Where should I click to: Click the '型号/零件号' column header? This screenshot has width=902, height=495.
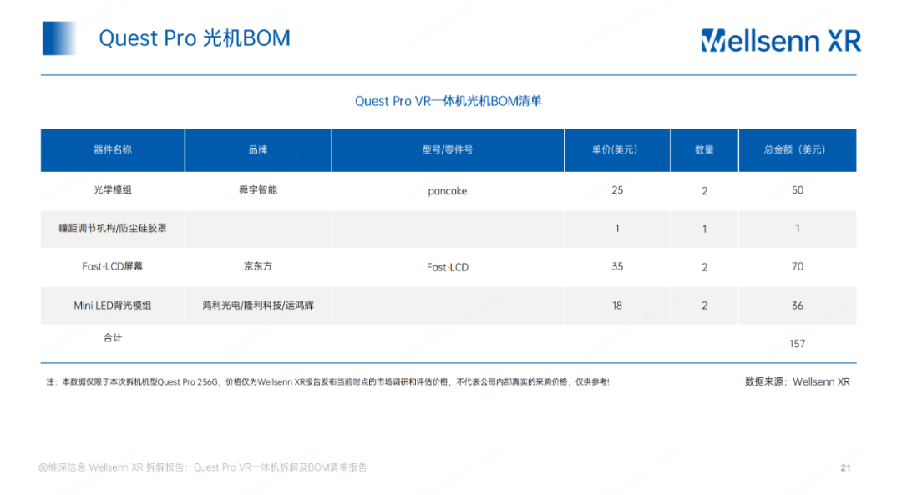pyautogui.click(x=448, y=150)
